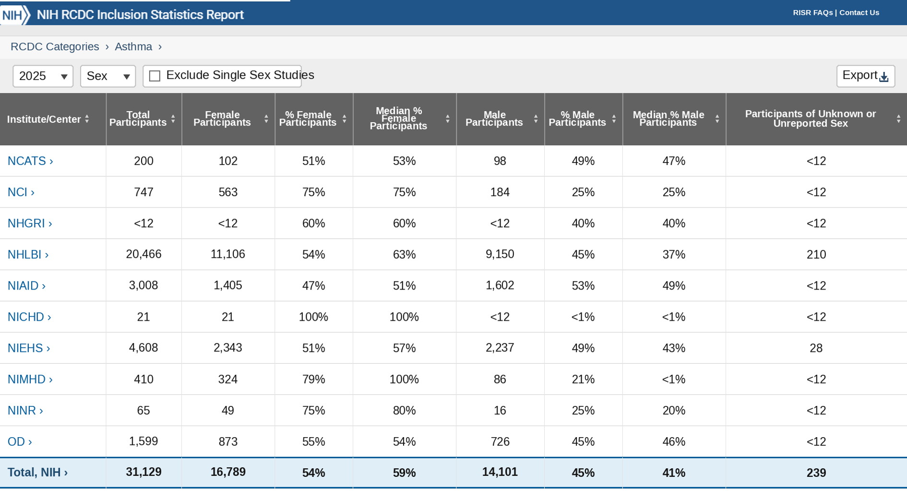Open RISR FAQs link

coord(812,13)
